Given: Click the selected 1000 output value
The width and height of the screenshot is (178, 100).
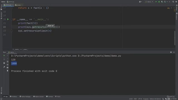Looking at the screenshot, I should (14, 64).
